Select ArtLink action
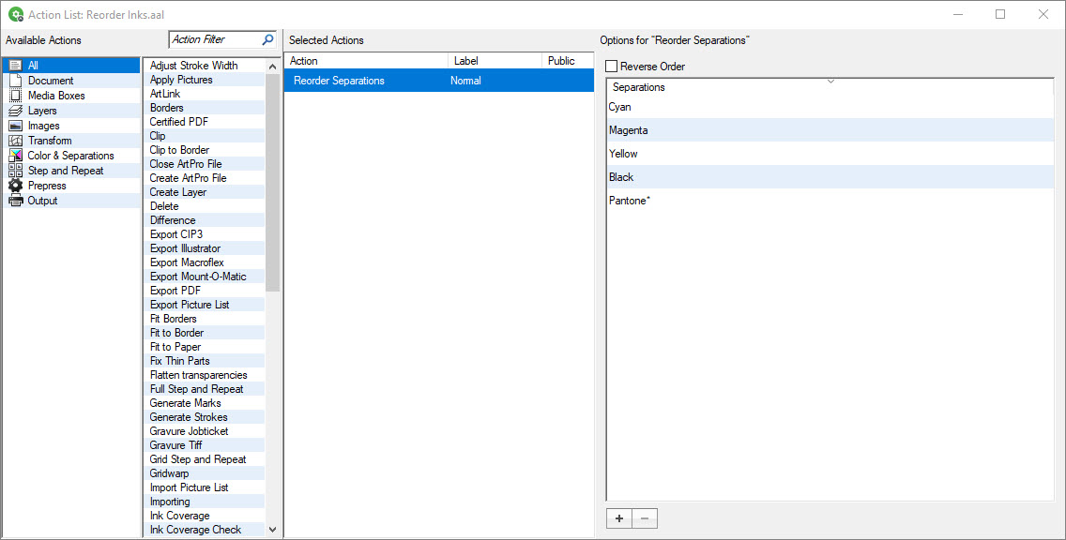This screenshot has height=540, width=1066. pyautogui.click(x=204, y=94)
